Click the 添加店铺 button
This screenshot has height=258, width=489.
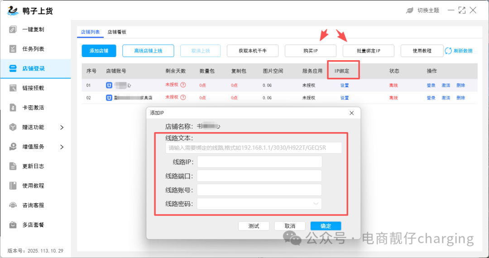click(99, 51)
